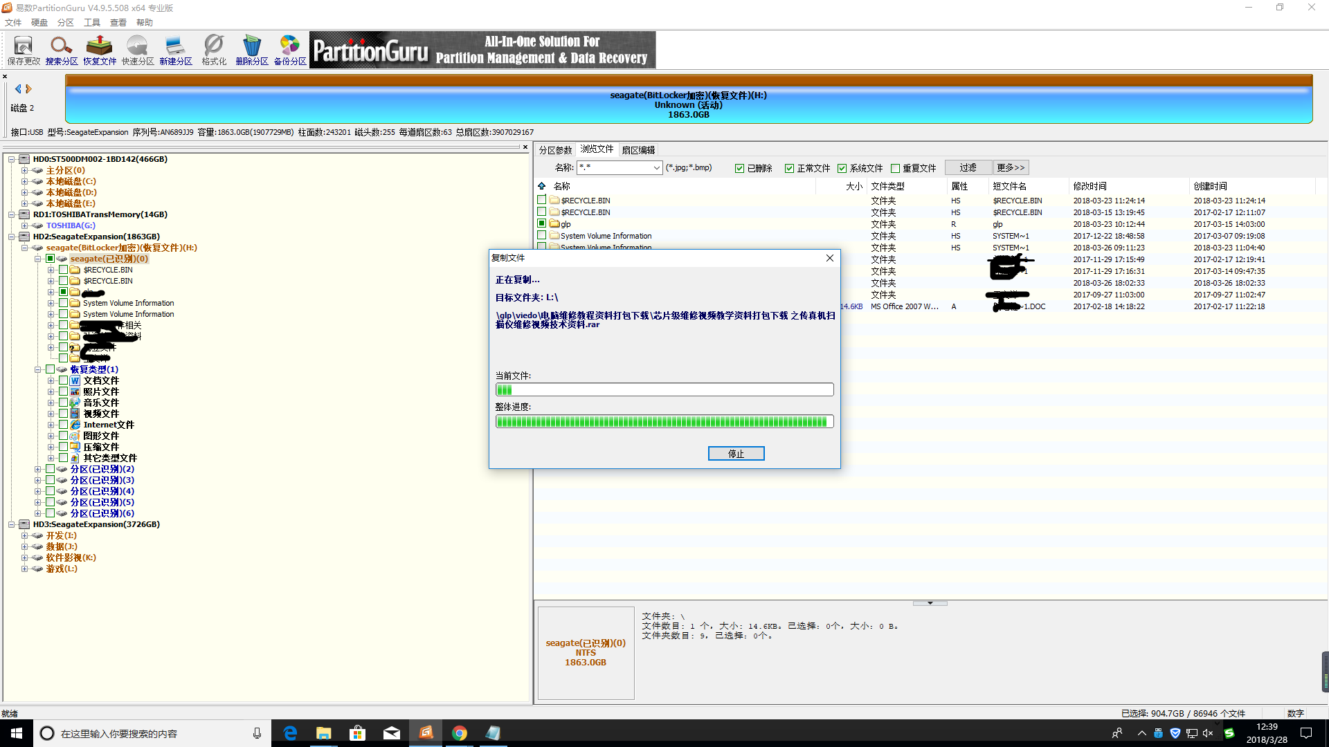
Task: Select the 文档文件 Word document type icon
Action: 75,380
